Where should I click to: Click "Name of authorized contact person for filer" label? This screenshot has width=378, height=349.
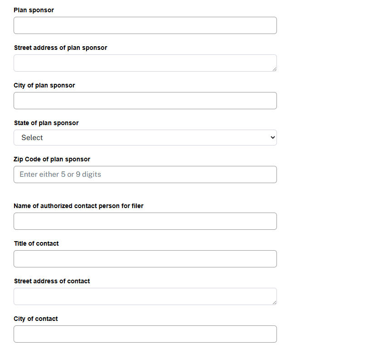(x=79, y=206)
